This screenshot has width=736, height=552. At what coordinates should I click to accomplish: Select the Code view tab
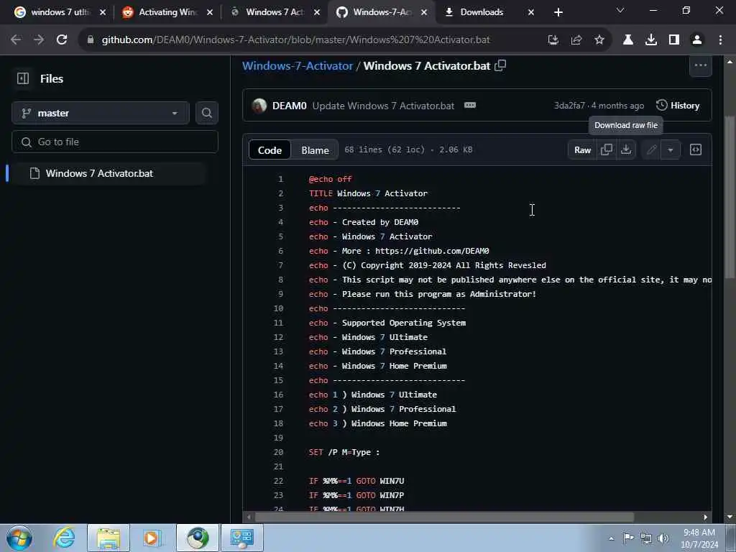(x=270, y=150)
